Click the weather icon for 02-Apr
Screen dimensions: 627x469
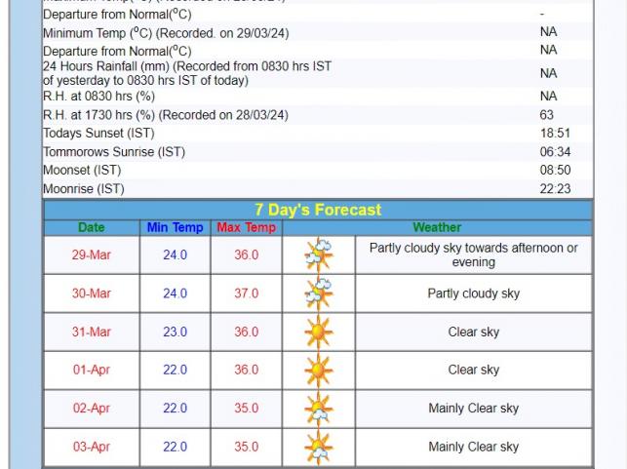pos(318,409)
